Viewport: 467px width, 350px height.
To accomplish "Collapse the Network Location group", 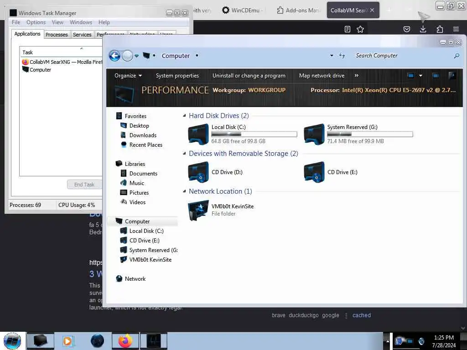I will pos(184,191).
